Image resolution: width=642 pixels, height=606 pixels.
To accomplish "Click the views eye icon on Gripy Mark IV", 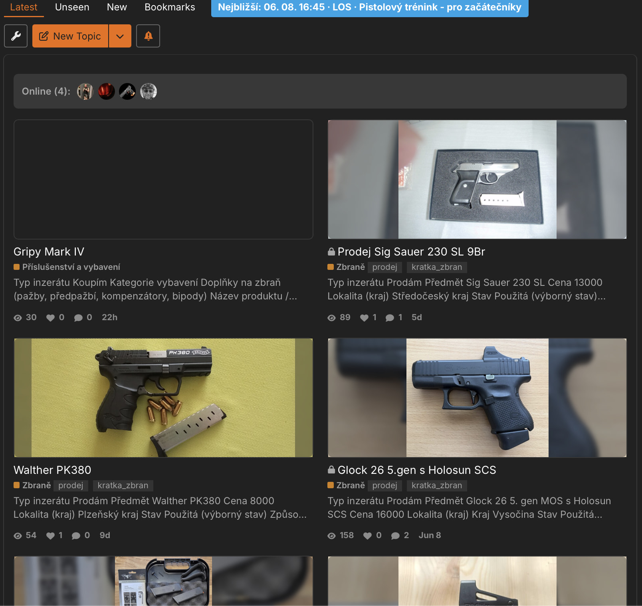I will (18, 318).
